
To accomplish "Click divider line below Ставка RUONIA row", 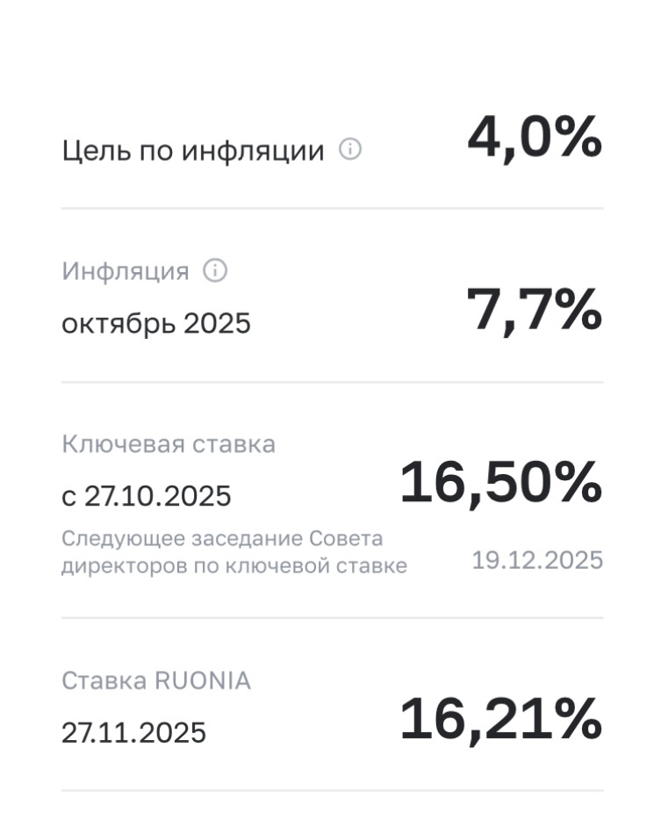I will (332, 790).
